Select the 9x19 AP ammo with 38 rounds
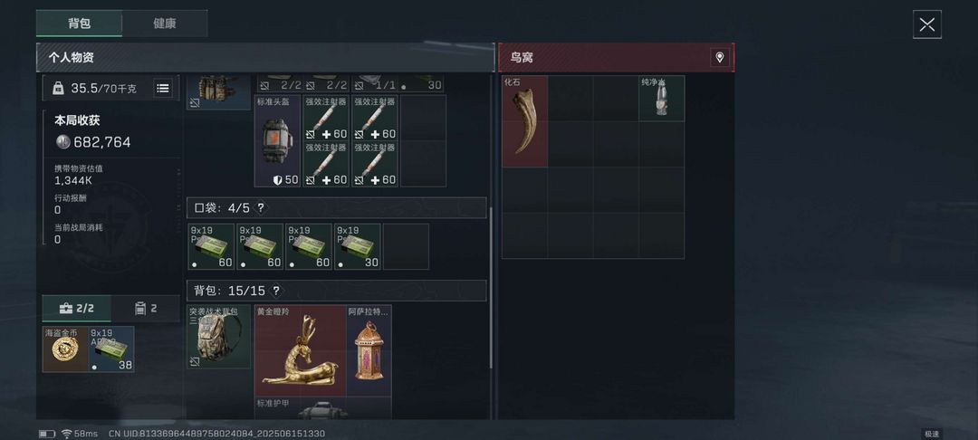The height and width of the screenshot is (440, 978). click(x=111, y=349)
